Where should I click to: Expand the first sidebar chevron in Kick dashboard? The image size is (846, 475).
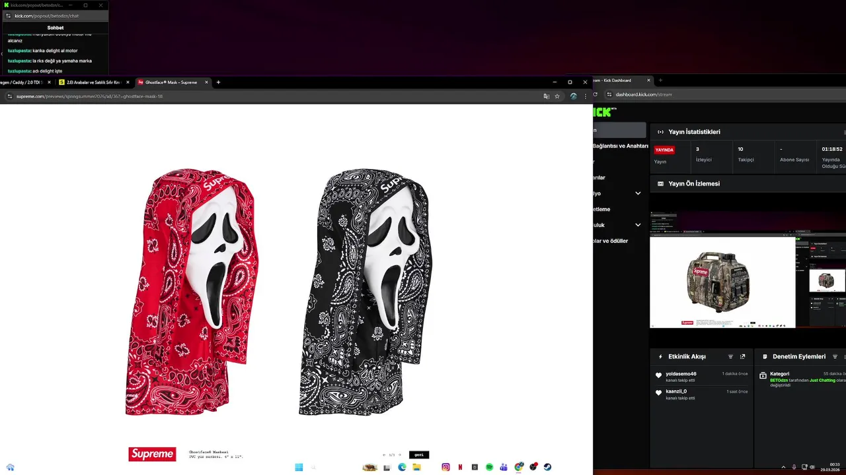click(x=638, y=193)
